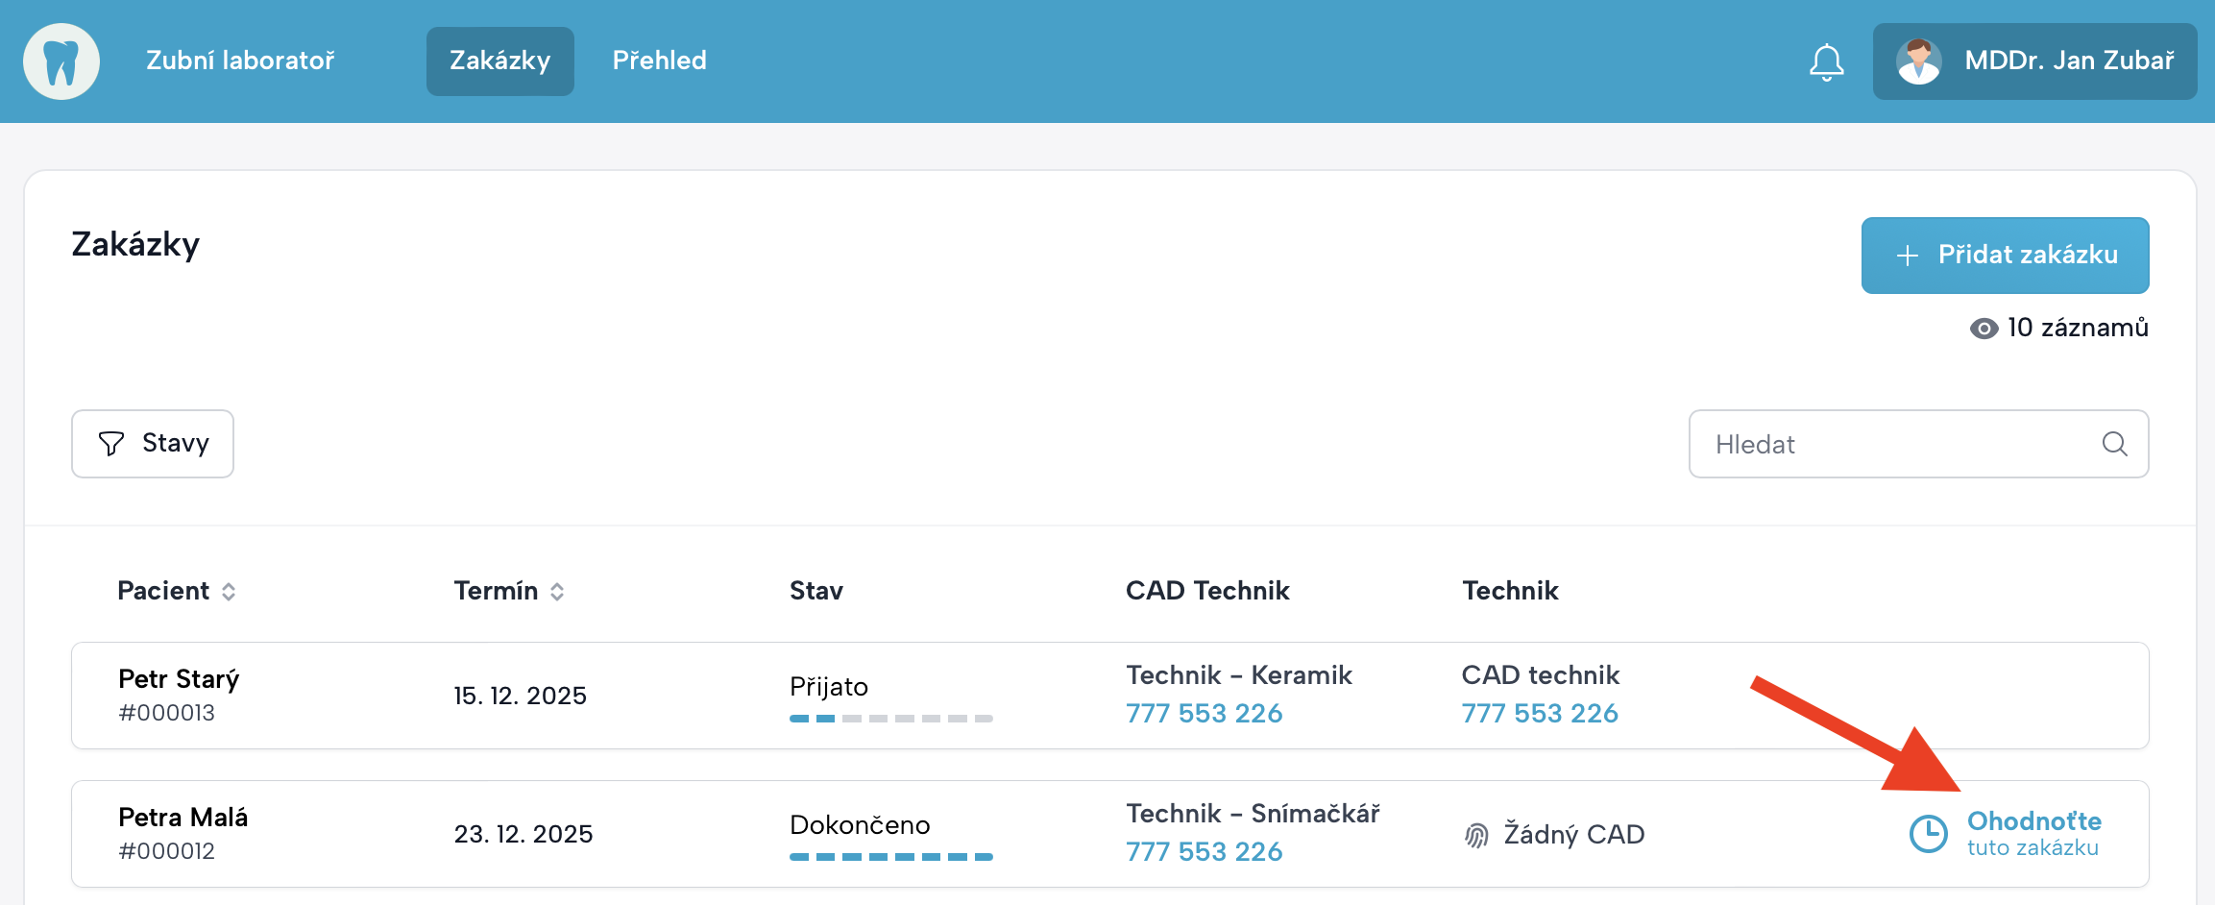The width and height of the screenshot is (2215, 905).
Task: Click the plus icon in Přidat zakázku
Action: [x=1907, y=256]
